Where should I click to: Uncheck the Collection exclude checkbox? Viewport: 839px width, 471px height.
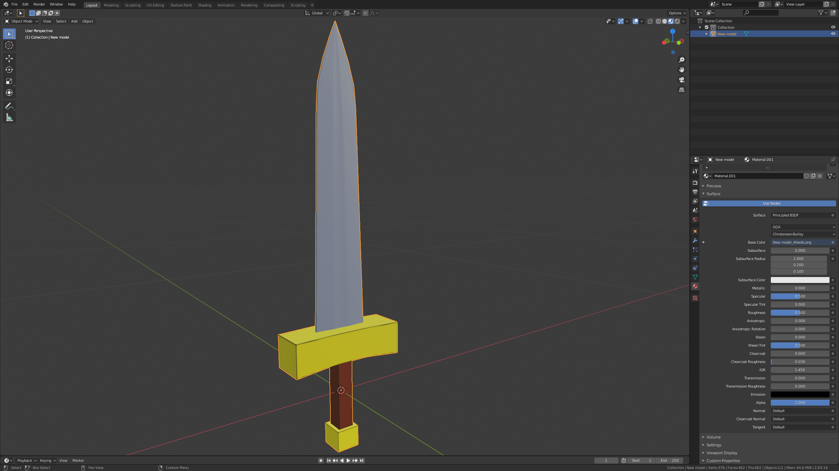click(707, 27)
